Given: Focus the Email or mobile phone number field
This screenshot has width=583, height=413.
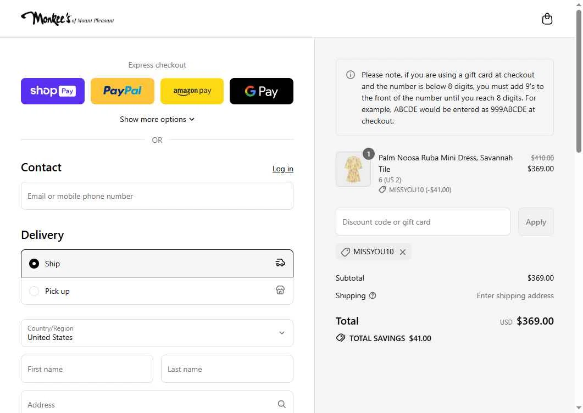Looking at the screenshot, I should [x=157, y=196].
